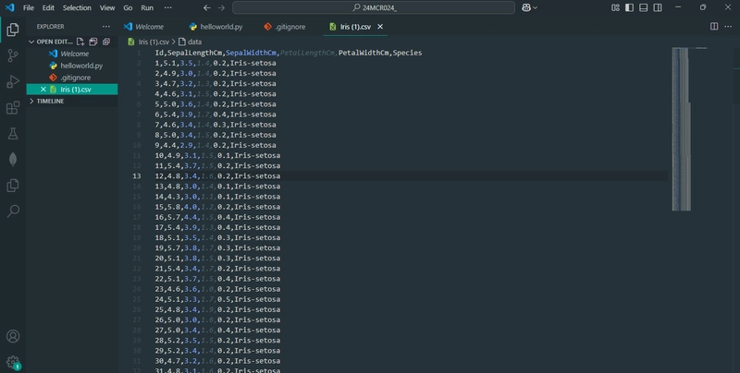740x373 pixels.
Task: Open the Search magnifier in activity bar
Action: [x=13, y=211]
